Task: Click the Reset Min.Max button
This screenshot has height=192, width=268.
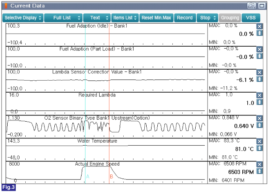Action: (x=156, y=18)
